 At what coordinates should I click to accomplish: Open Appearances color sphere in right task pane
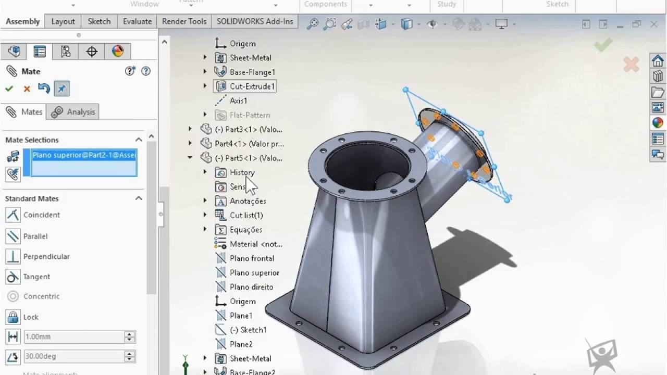click(658, 123)
